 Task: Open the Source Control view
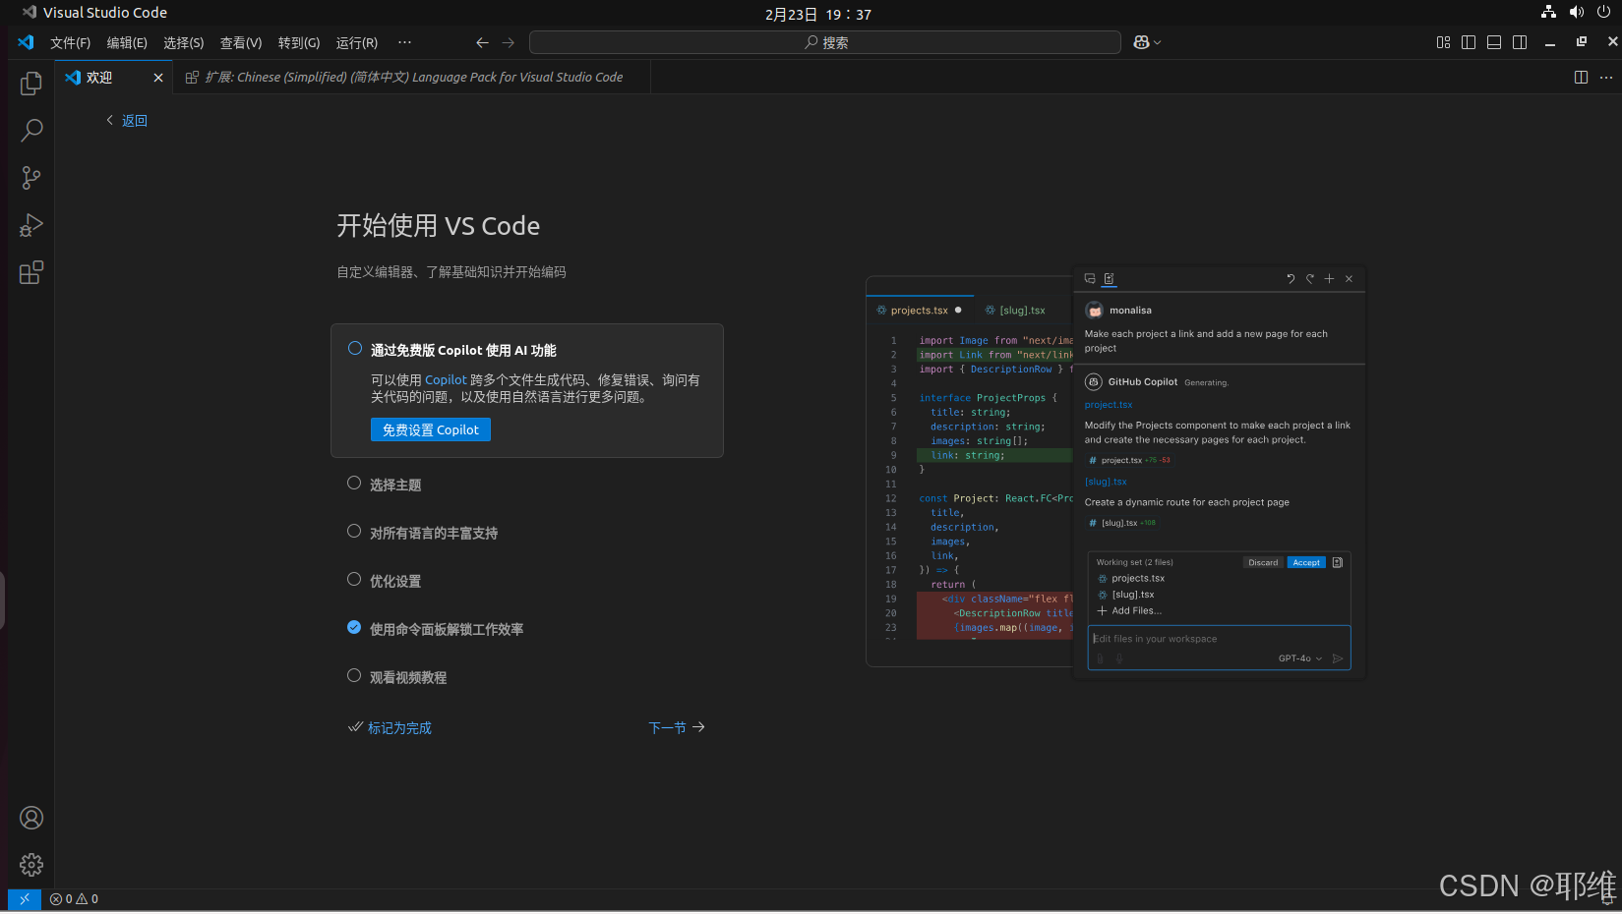(x=30, y=177)
